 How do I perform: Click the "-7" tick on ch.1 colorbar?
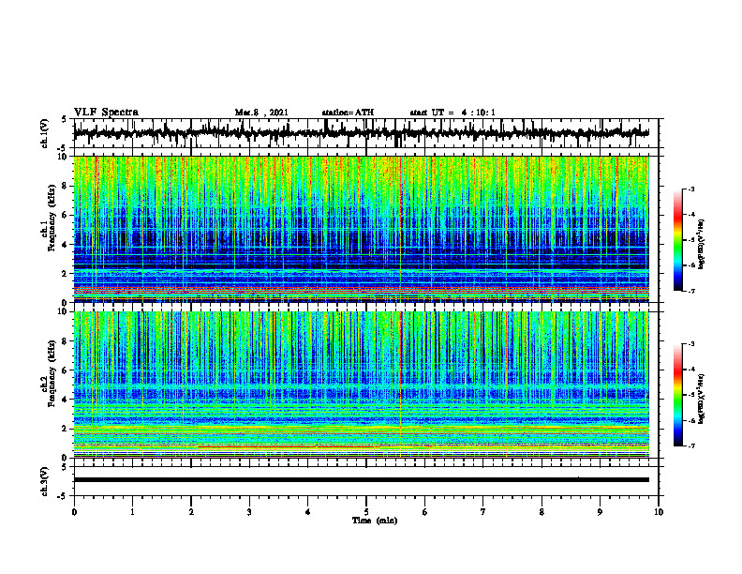(x=691, y=291)
